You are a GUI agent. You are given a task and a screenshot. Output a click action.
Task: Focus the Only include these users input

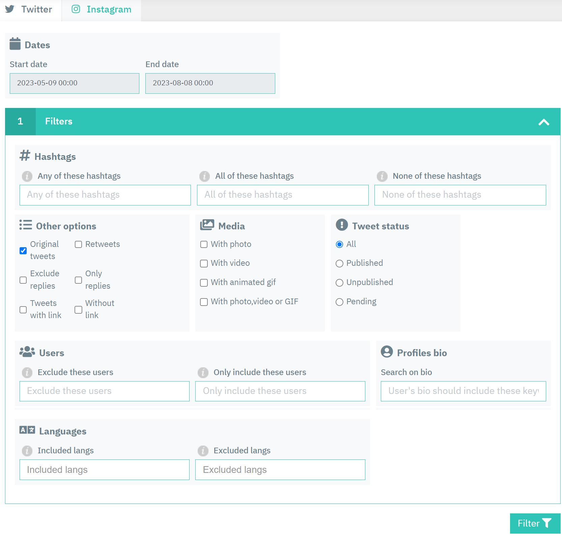pos(280,391)
